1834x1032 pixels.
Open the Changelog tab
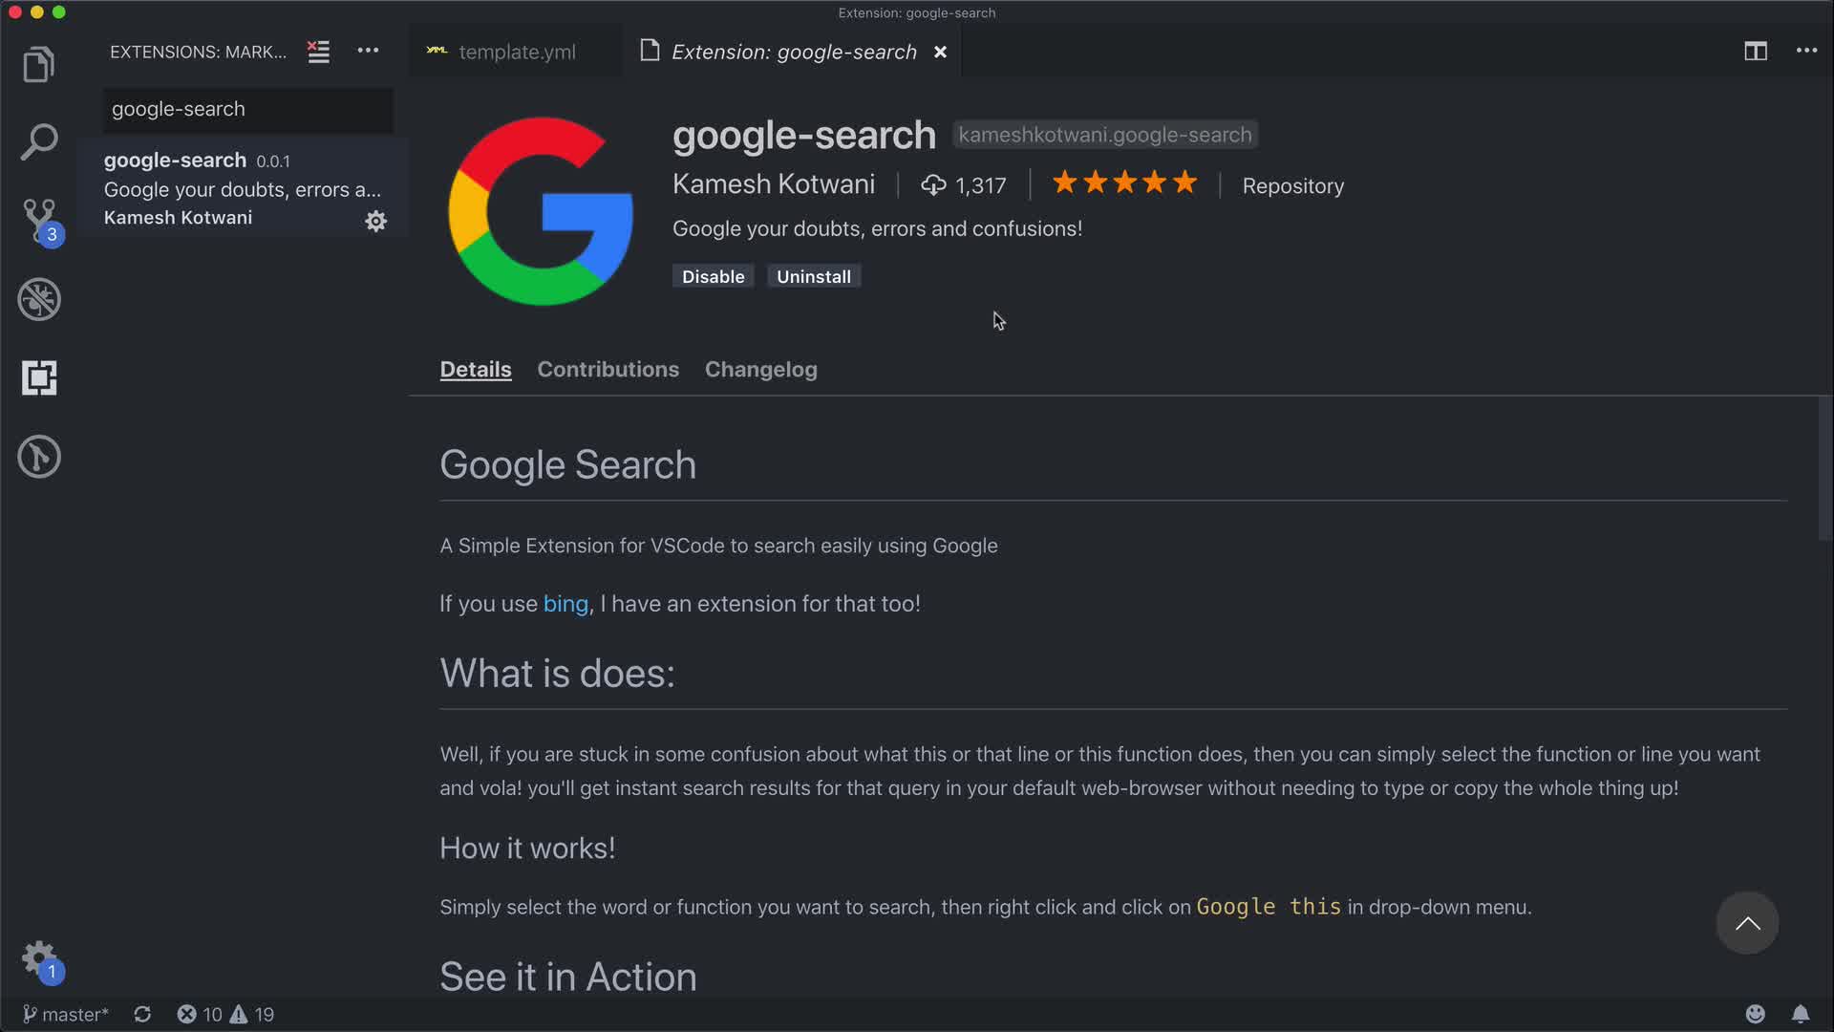[760, 370]
